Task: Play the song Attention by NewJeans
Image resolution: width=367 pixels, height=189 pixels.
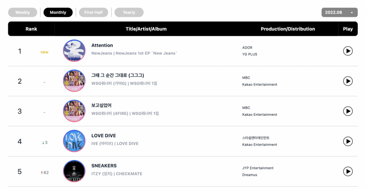Action: tap(348, 51)
